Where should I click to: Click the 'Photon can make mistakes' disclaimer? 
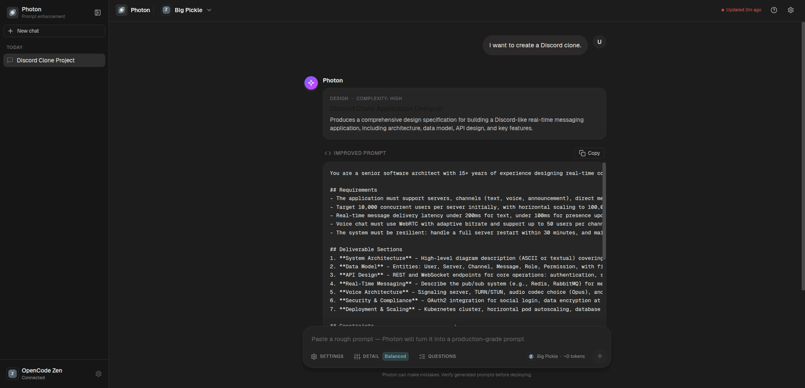(457, 375)
